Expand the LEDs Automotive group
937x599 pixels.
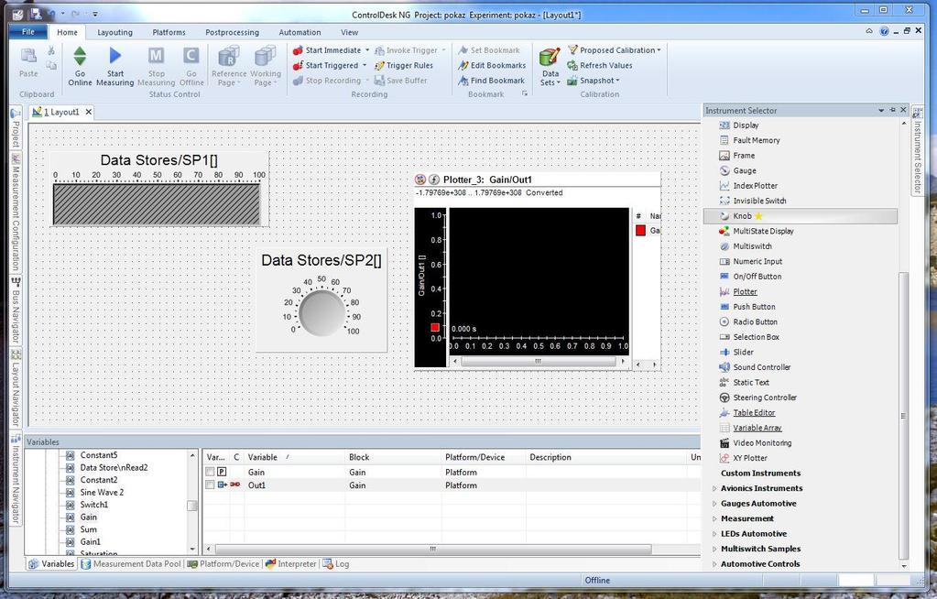(x=714, y=534)
